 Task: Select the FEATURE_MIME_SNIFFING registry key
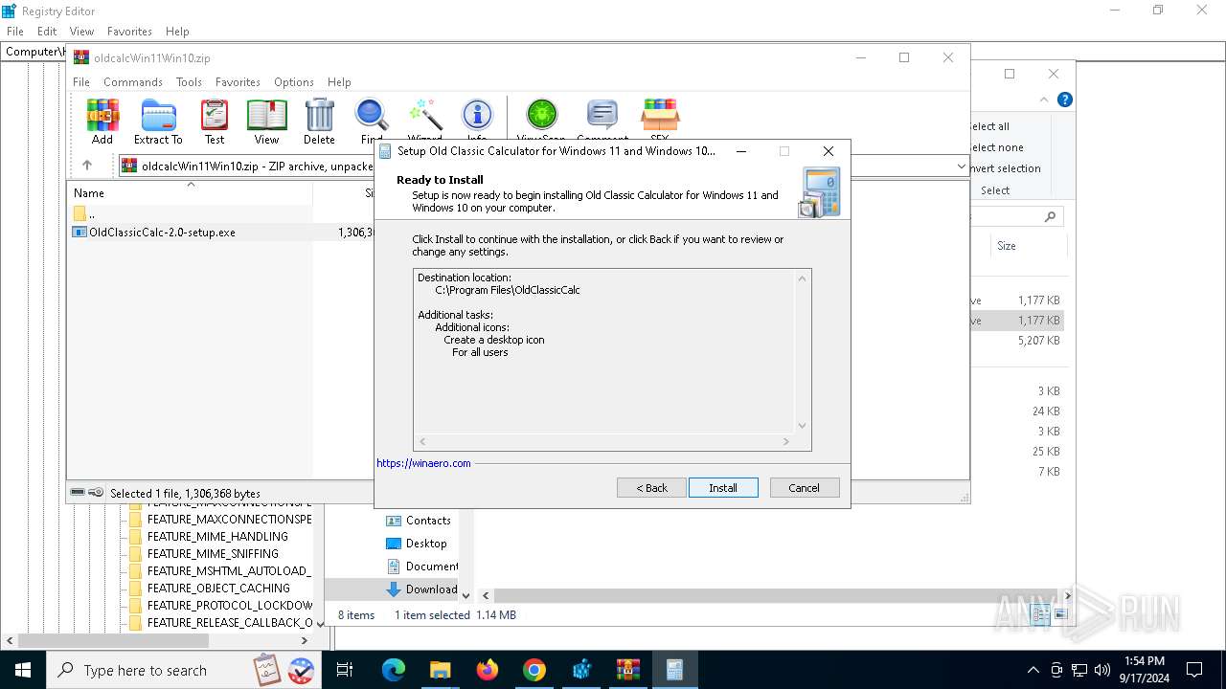213,554
